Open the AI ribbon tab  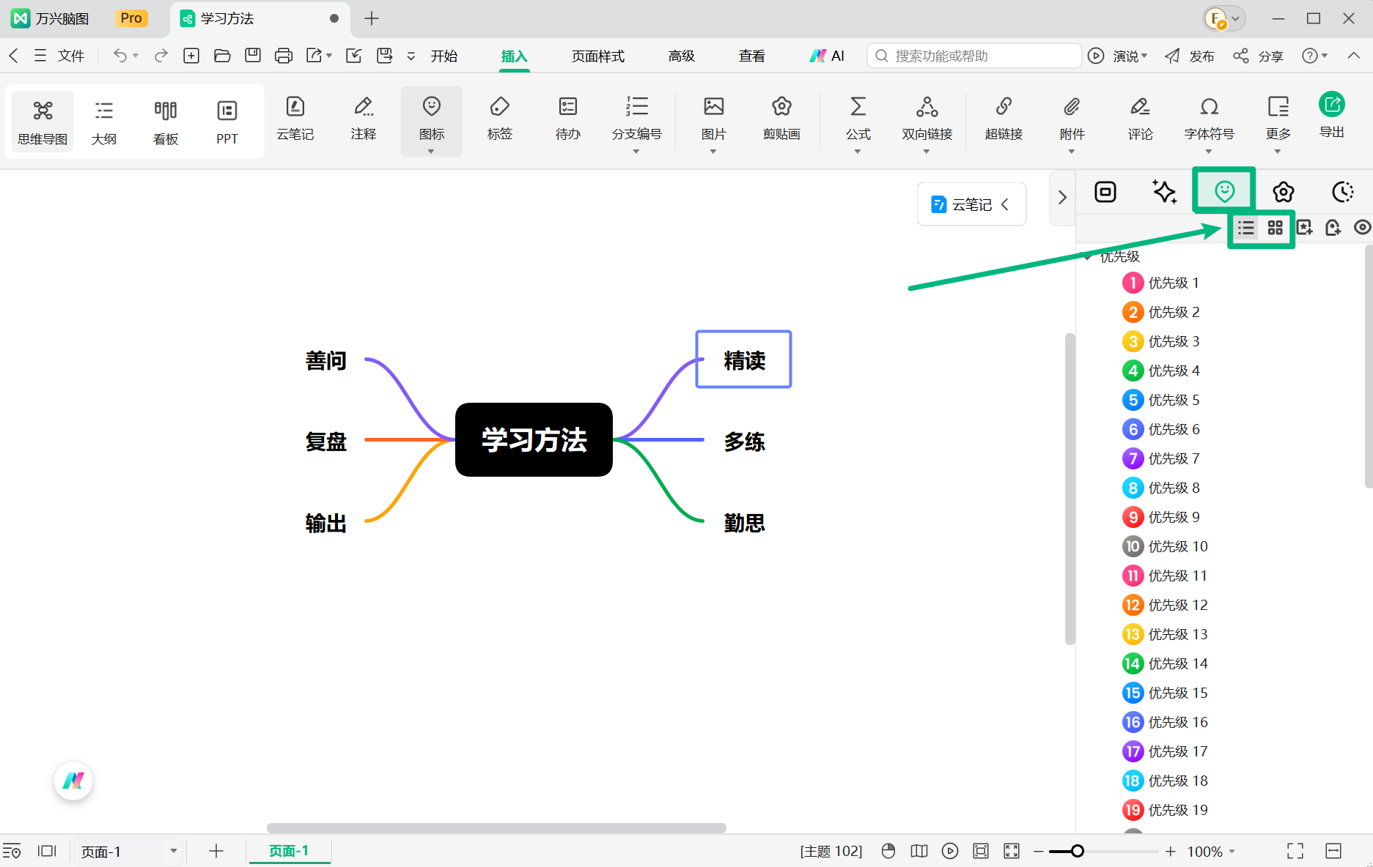click(827, 56)
